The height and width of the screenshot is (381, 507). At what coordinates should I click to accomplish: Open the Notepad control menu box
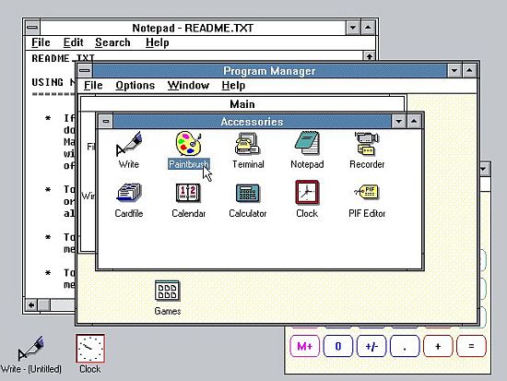pos(32,28)
